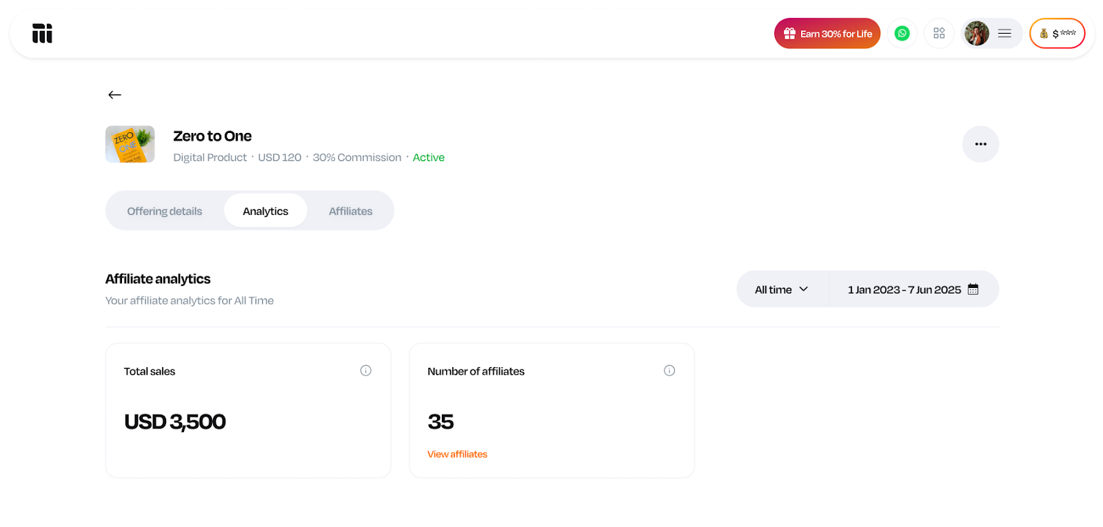
Task: Click the profile avatar picture
Action: click(976, 33)
